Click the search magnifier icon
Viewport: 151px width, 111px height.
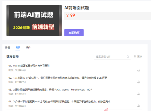pos(128,57)
